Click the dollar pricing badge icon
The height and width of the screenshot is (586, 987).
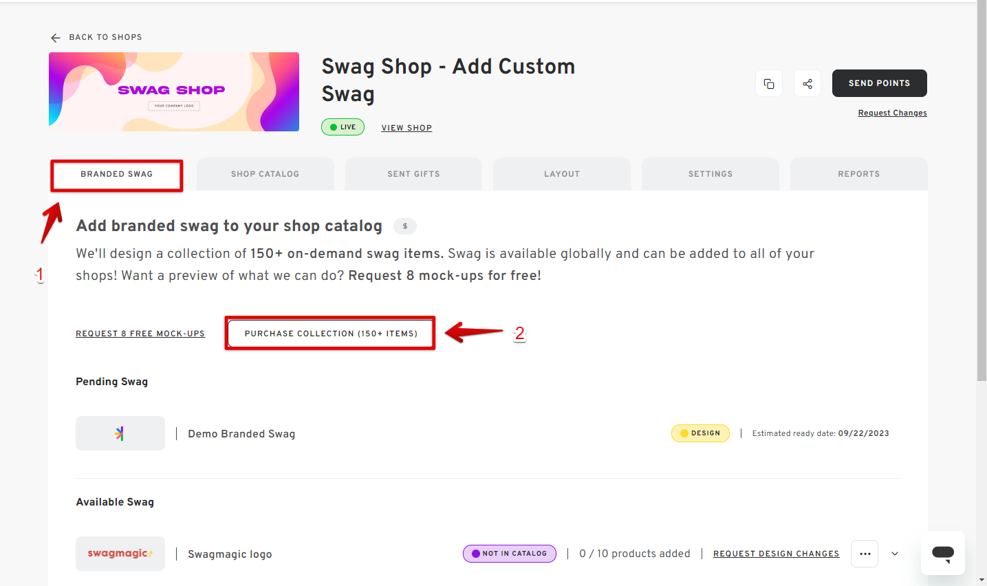click(x=404, y=226)
